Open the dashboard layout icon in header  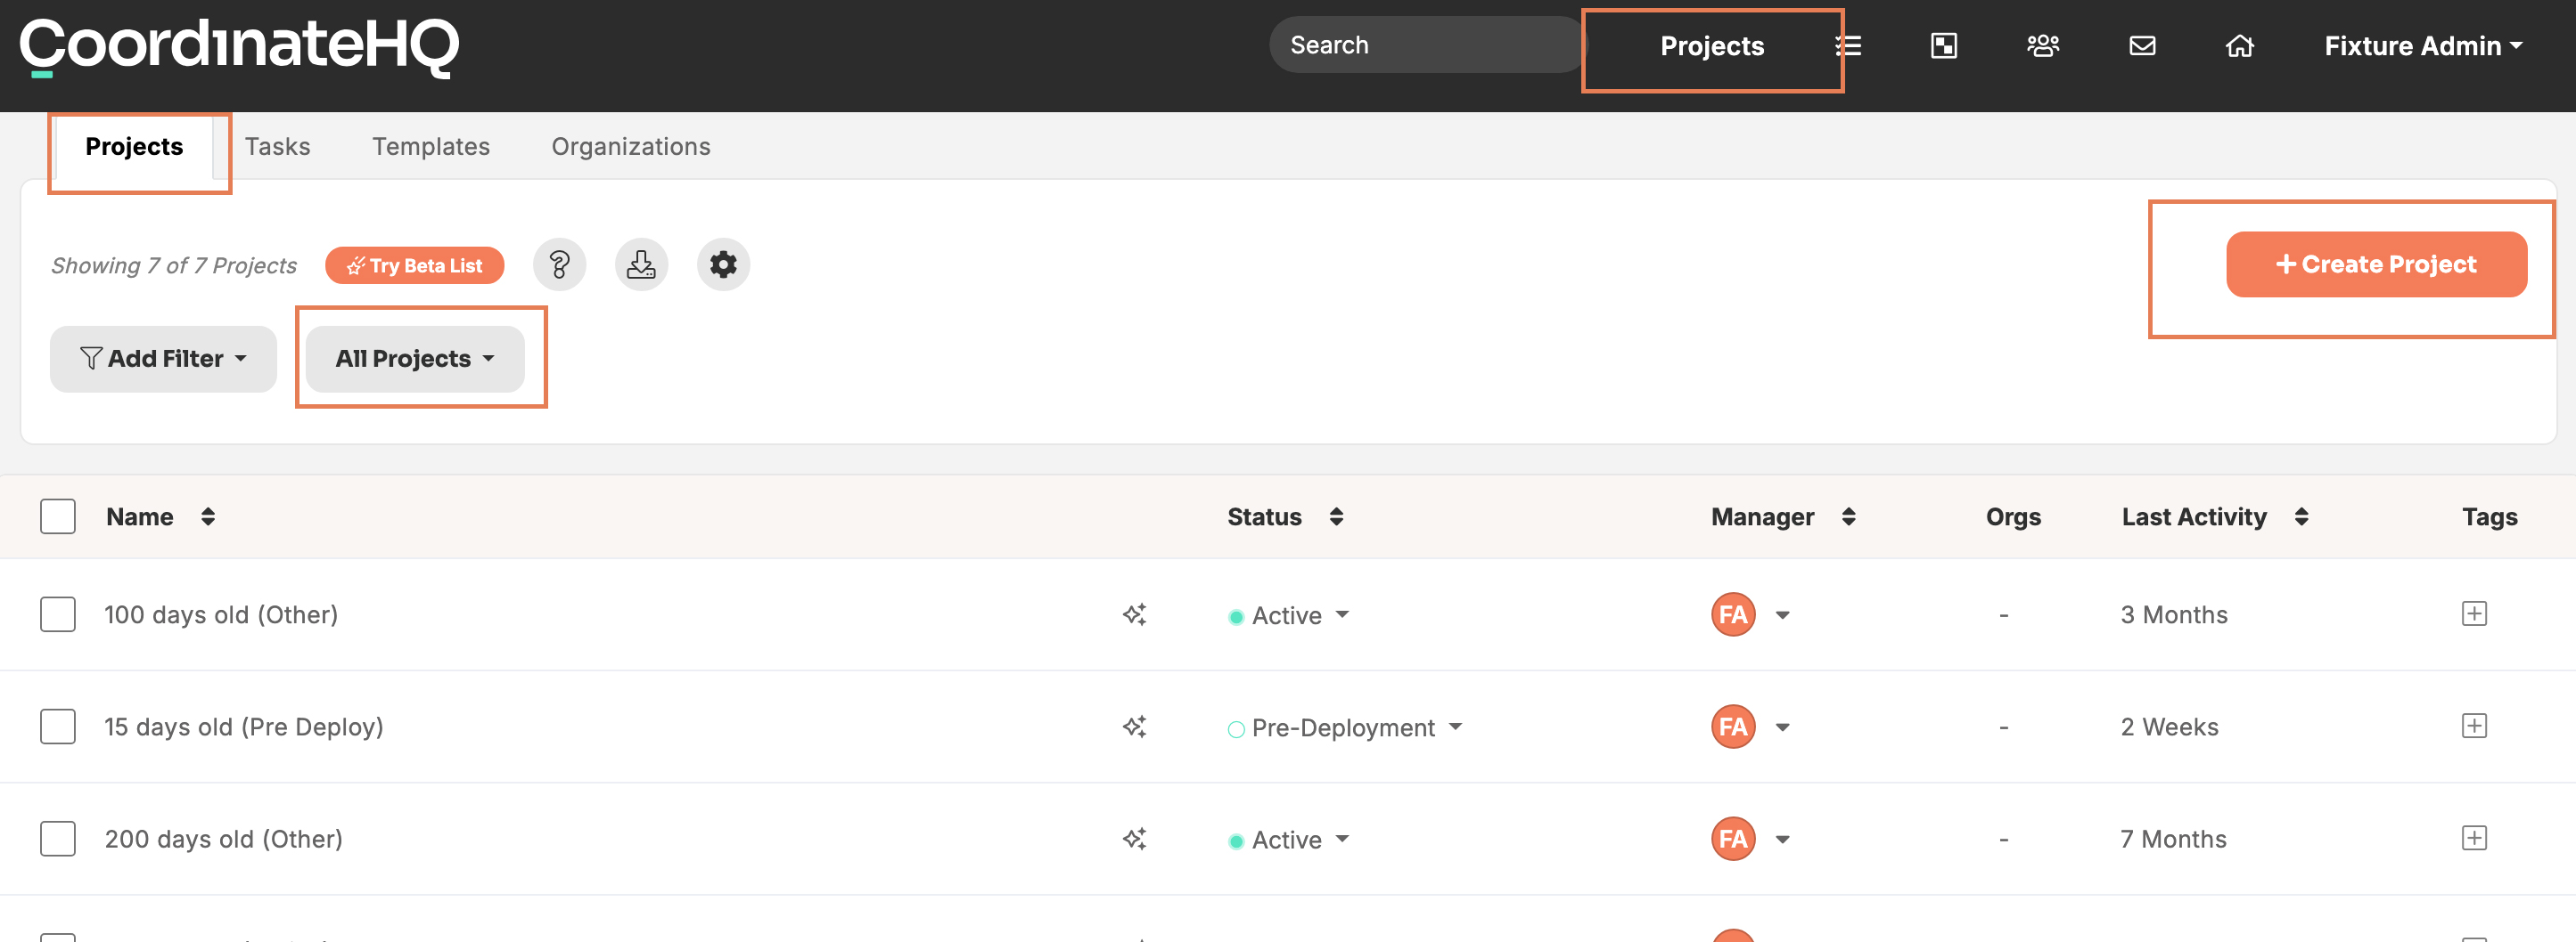click(x=1943, y=46)
